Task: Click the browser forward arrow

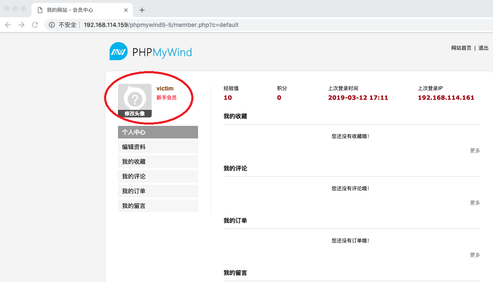Action: [21, 25]
